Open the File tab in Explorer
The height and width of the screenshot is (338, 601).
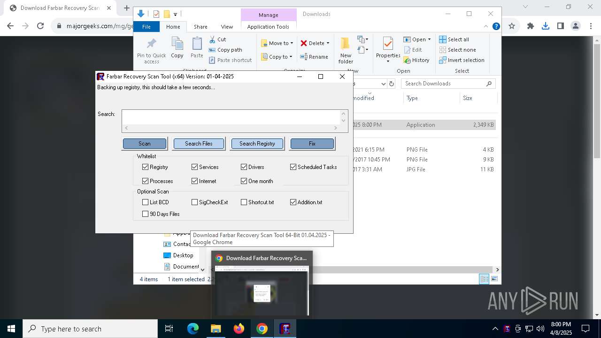146,27
